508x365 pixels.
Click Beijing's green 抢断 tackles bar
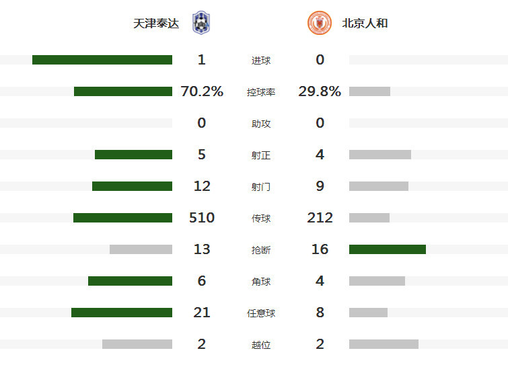[x=388, y=249]
